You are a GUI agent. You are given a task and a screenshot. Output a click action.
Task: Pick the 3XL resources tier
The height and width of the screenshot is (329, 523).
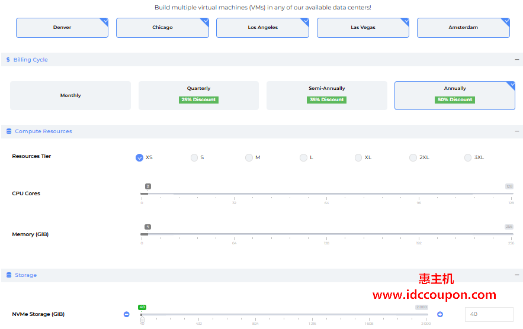pos(468,157)
